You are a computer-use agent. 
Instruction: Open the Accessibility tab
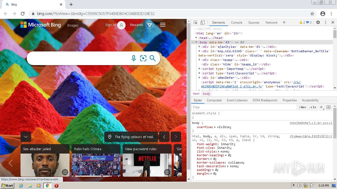point(310,100)
